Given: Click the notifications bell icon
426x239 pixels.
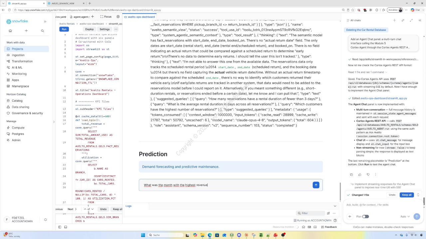Looking at the screenshot, I should pos(46,220).
